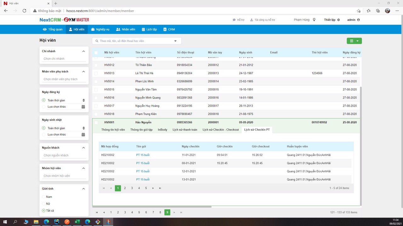Go to next page of PT checkin grid
This screenshot has height=226, width=403.
[x=153, y=188]
